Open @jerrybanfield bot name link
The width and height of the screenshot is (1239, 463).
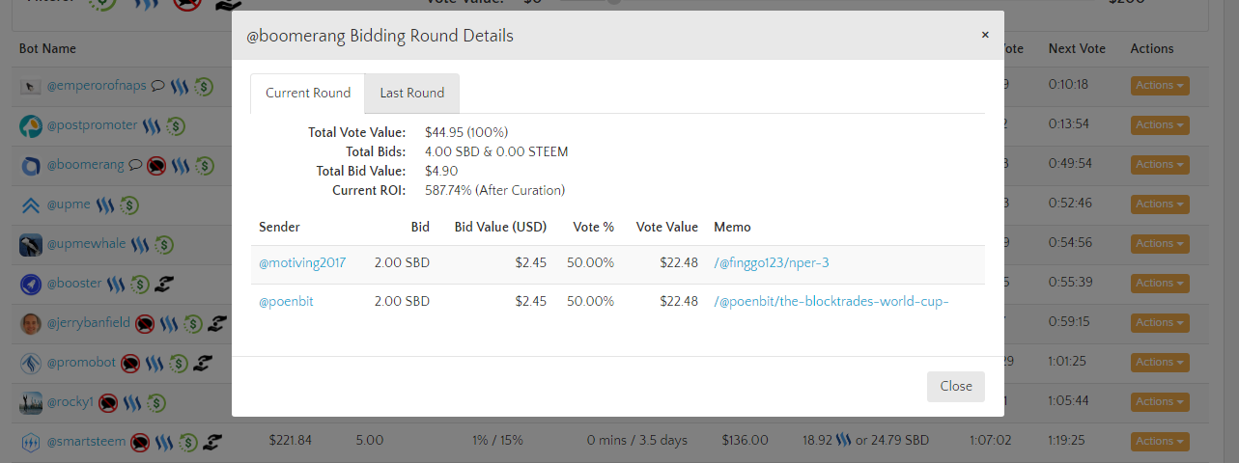pyautogui.click(x=89, y=322)
